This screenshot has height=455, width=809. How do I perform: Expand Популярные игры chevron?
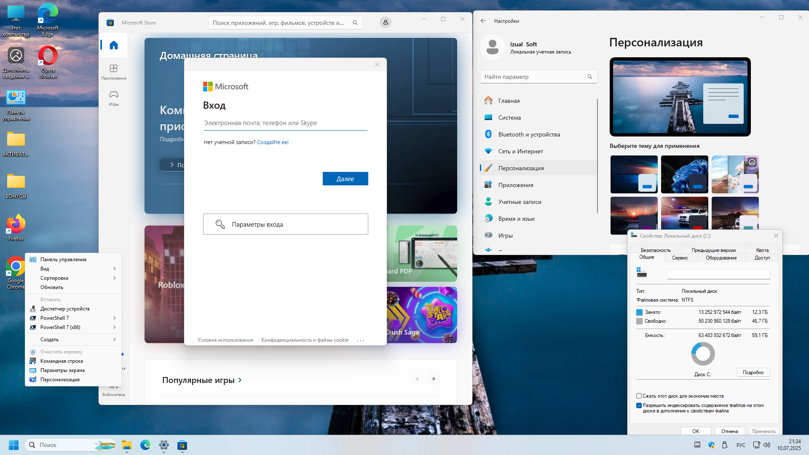(x=240, y=380)
